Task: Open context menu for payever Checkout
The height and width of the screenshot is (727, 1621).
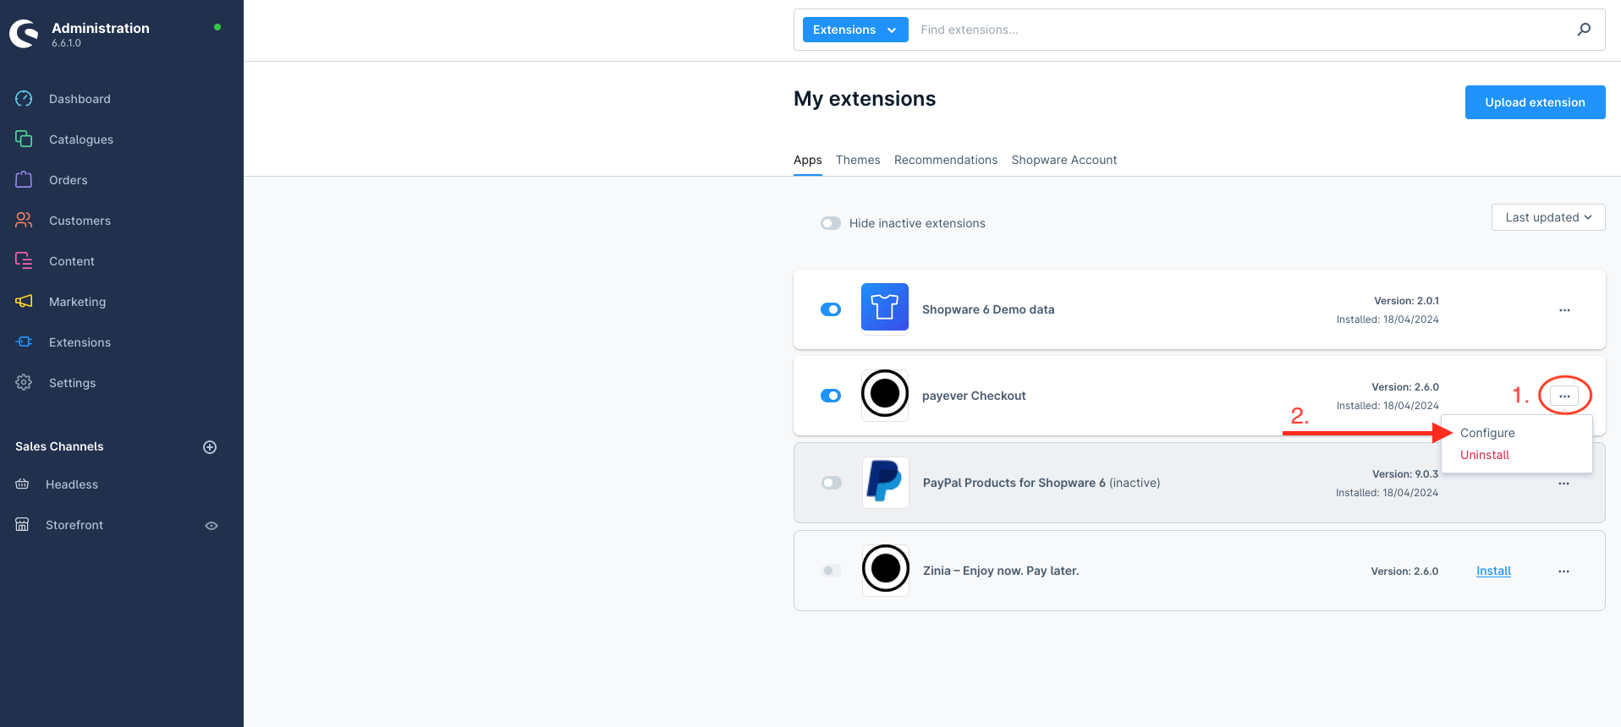Action: [1564, 396]
